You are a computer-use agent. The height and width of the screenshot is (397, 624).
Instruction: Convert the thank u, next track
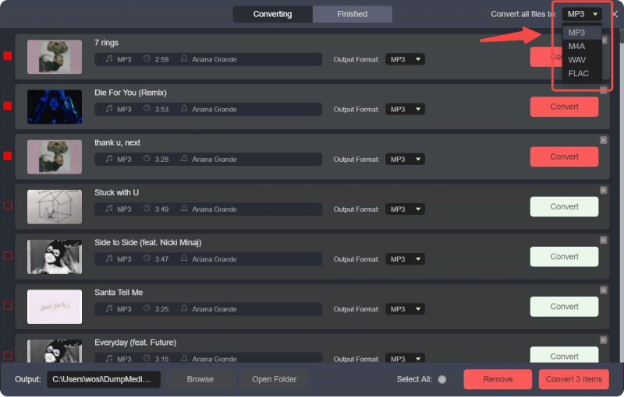click(564, 156)
